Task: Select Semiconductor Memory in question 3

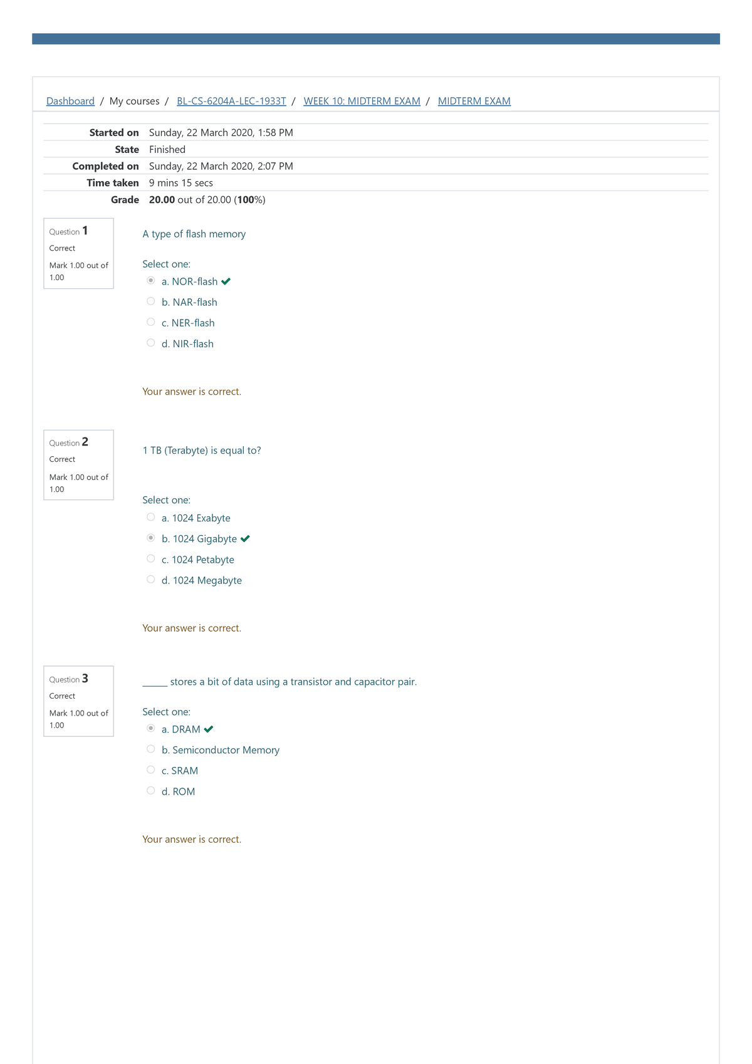Action: click(150, 748)
